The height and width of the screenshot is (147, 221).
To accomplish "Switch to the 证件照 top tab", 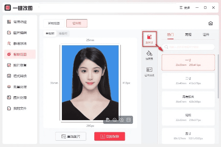I will (x=77, y=23).
